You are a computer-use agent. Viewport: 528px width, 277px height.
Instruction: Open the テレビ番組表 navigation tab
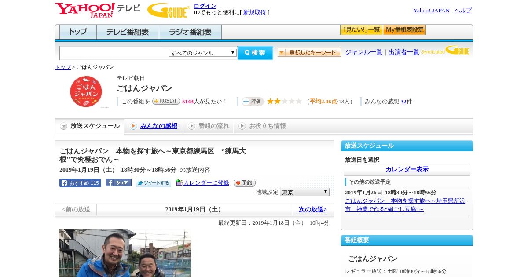point(128,32)
